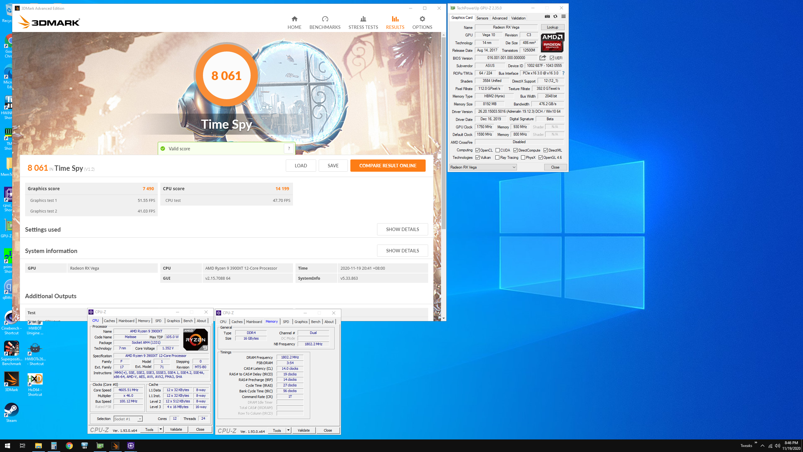Toggle the Vulkan checkbox
803x452 pixels.
click(x=477, y=158)
